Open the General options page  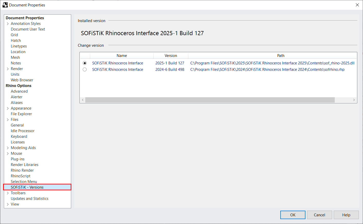17,125
